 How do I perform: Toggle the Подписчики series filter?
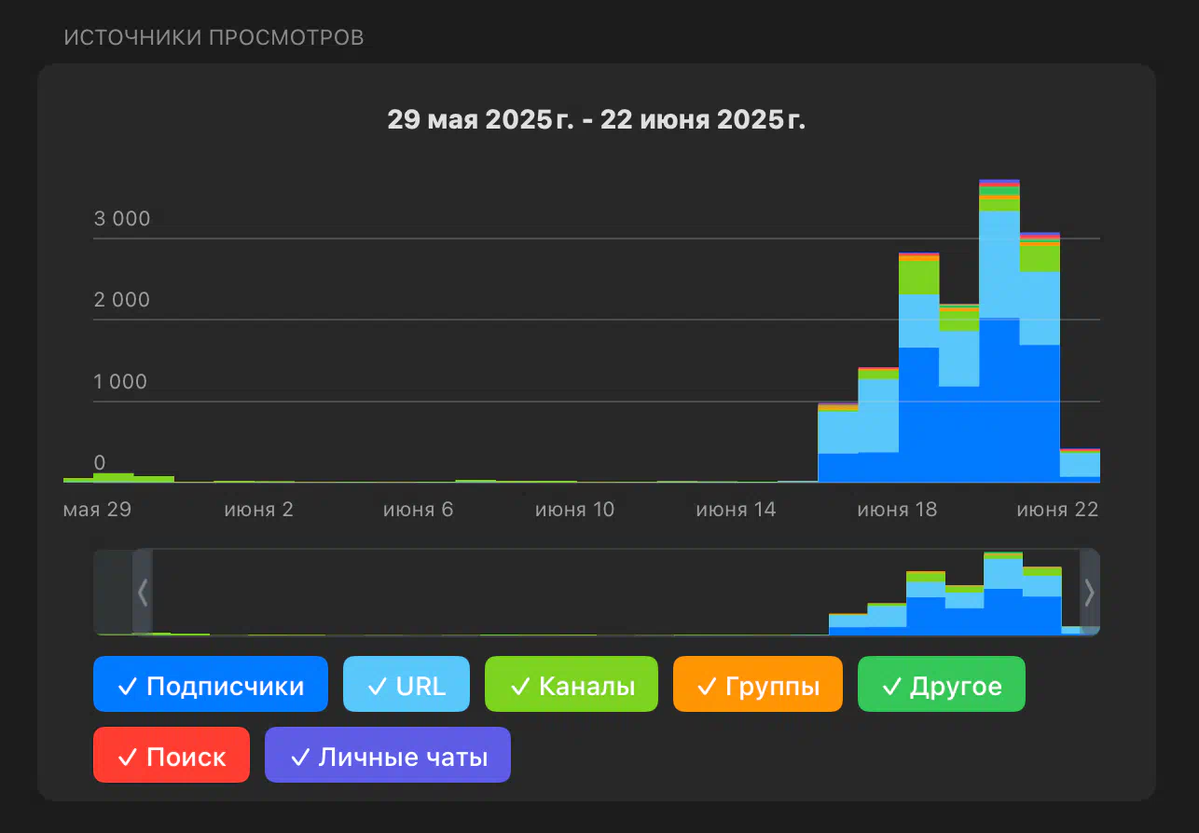coord(211,685)
